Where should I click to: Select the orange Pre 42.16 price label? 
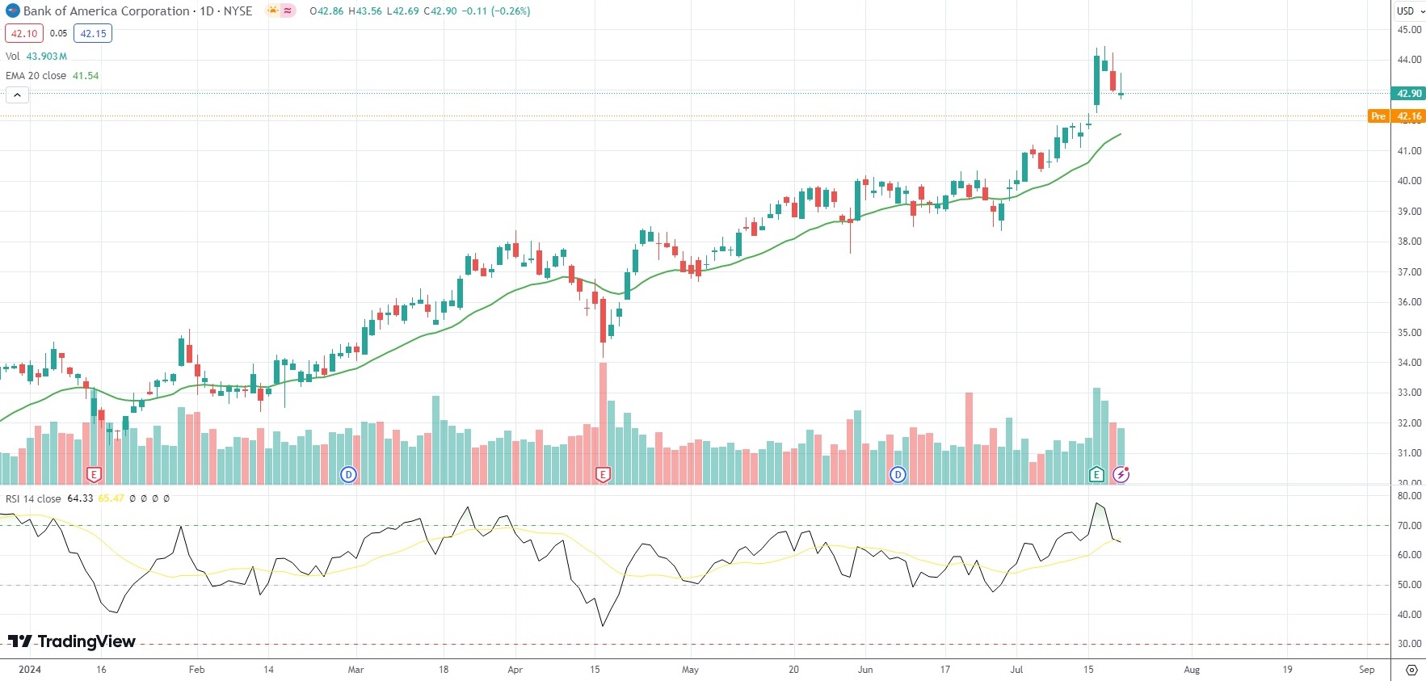coord(1397,116)
